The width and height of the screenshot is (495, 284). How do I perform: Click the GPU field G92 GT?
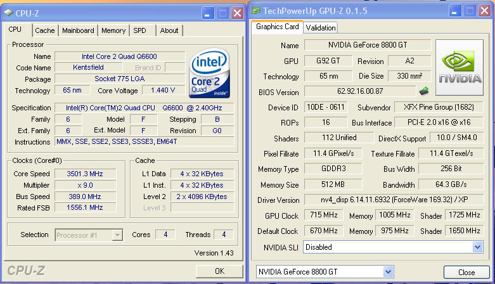pos(328,61)
